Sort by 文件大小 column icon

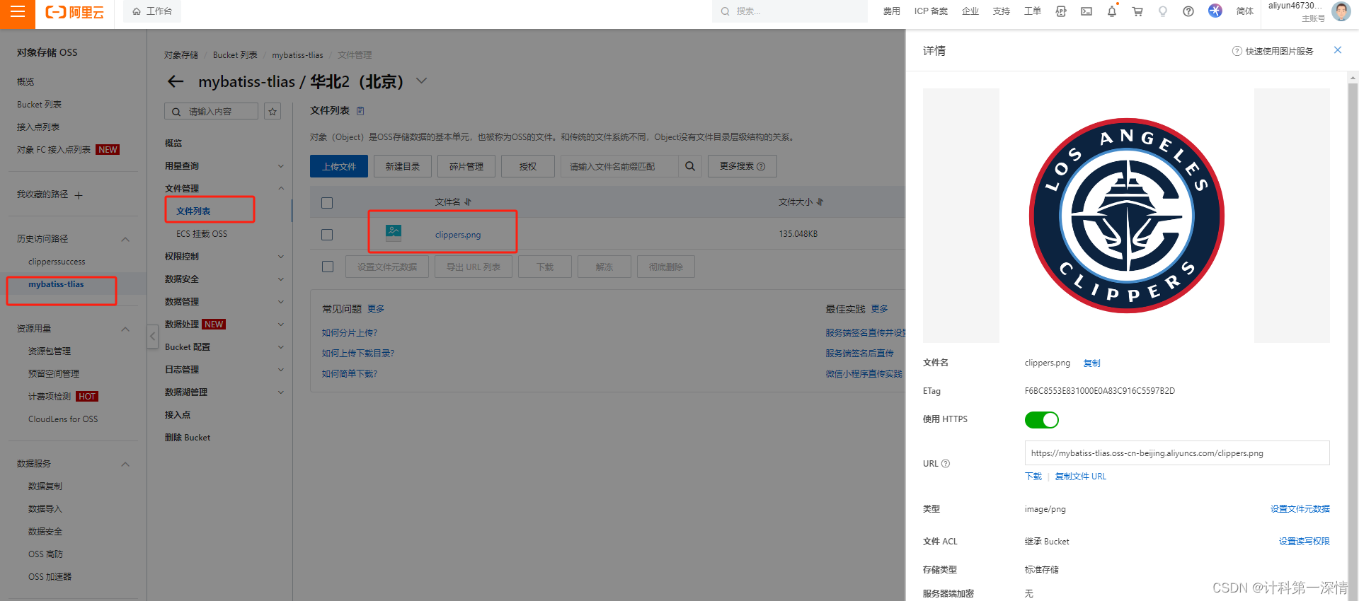(820, 202)
